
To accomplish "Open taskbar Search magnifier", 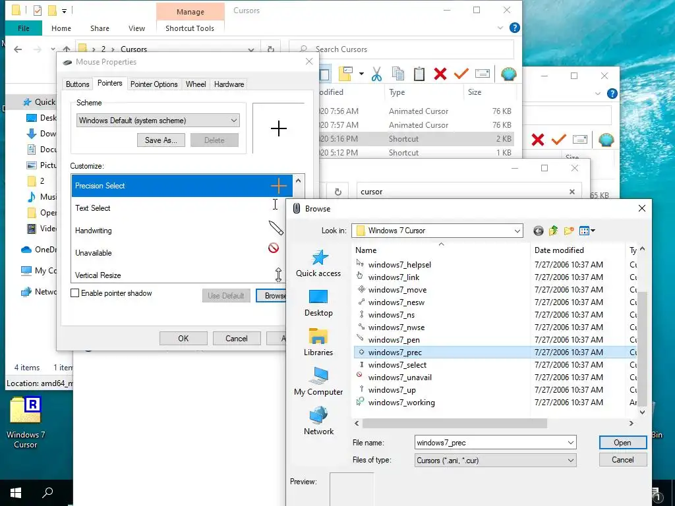I will coord(47,493).
